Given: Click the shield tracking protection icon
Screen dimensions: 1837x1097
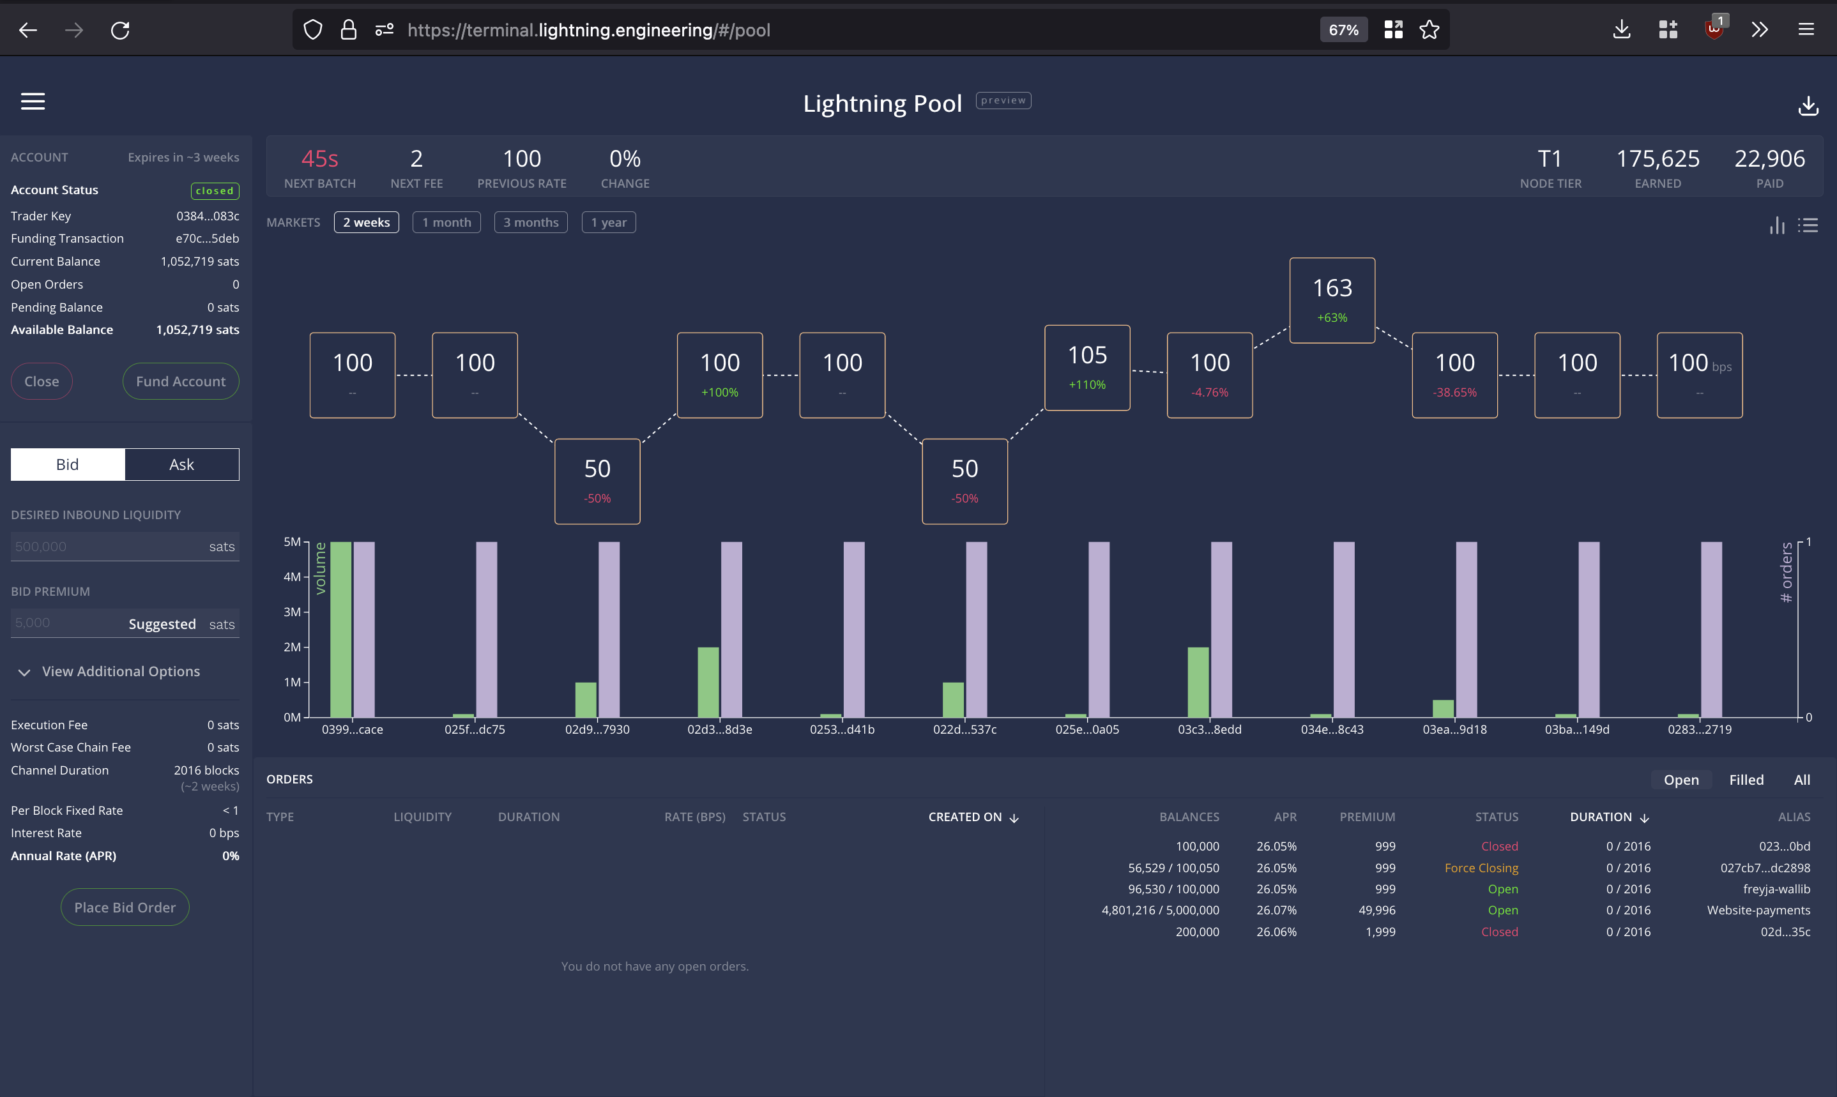Looking at the screenshot, I should coord(312,29).
